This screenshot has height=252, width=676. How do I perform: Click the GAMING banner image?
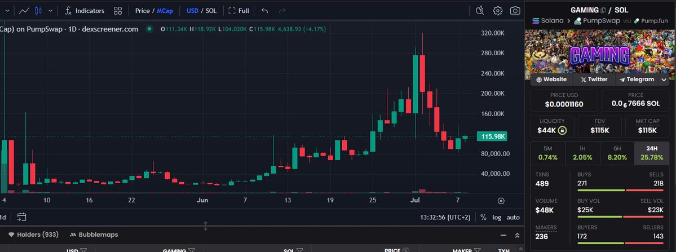pyautogui.click(x=600, y=53)
